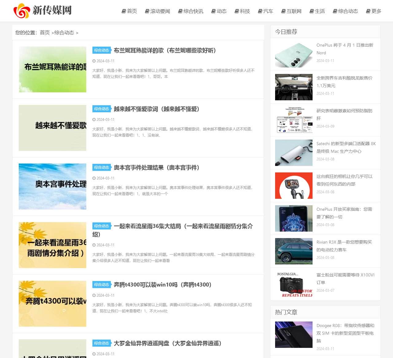The width and height of the screenshot is (393, 358).
Task: Click the book icon beside 互联网
Action: point(283,11)
